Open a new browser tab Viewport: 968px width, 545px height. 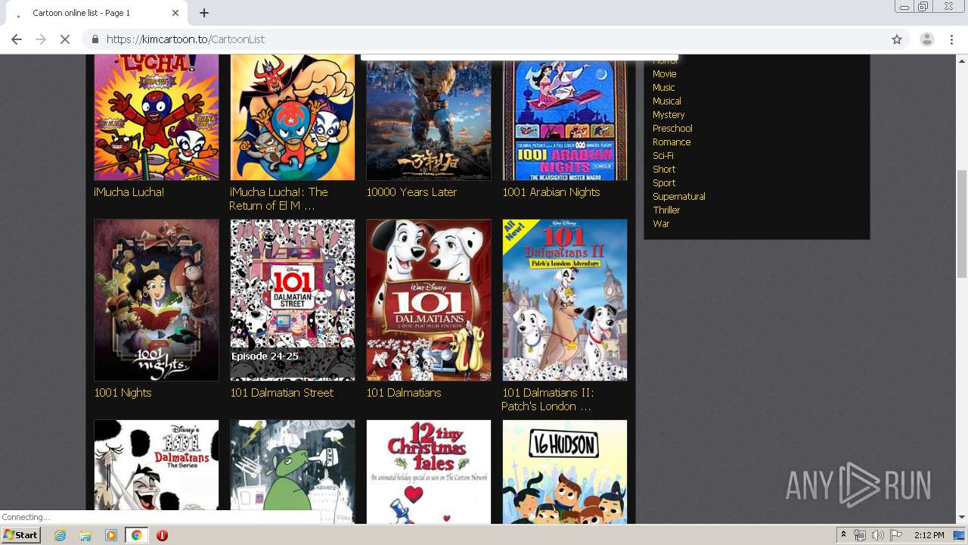[204, 13]
